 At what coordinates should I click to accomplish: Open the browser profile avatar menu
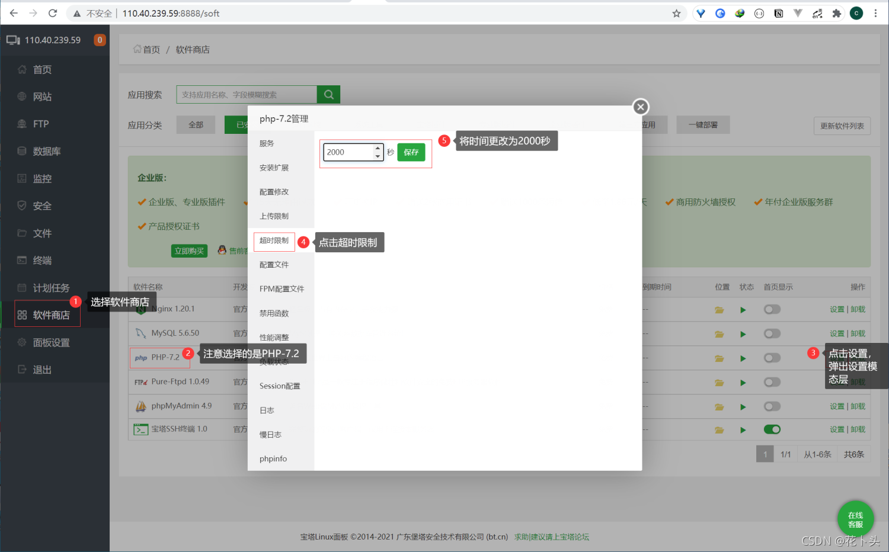pyautogui.click(x=856, y=12)
